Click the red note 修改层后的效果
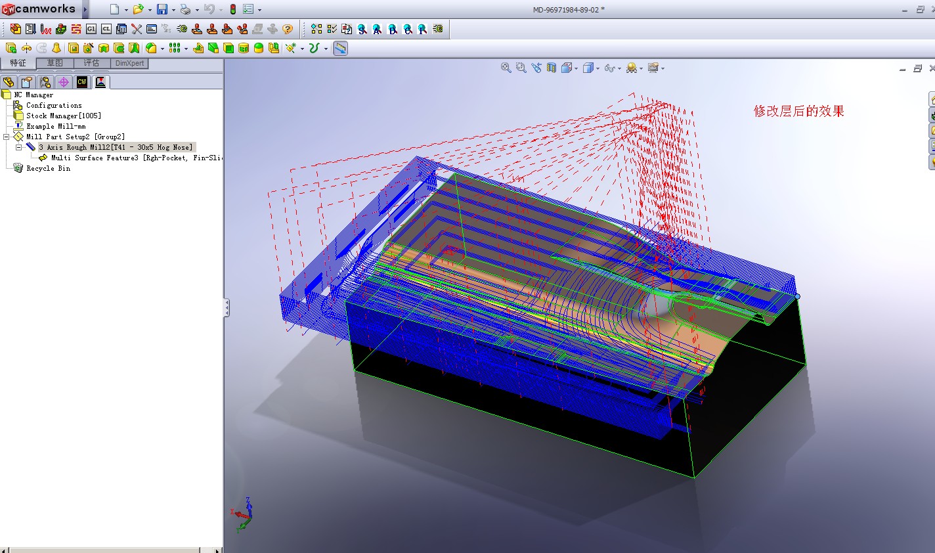 pos(798,111)
